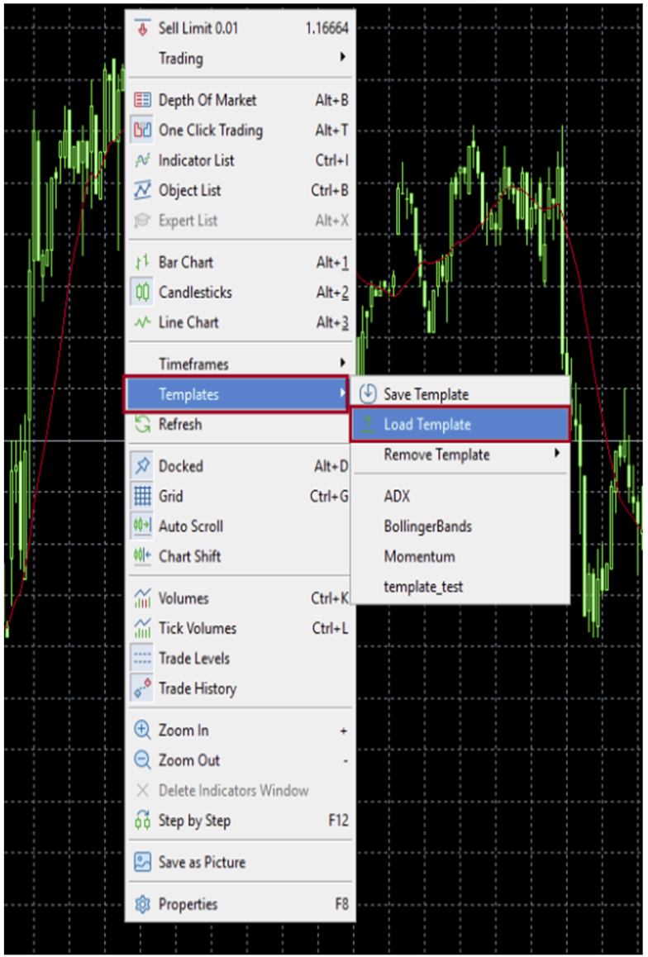Apply the BollingerBands template
The width and height of the screenshot is (648, 957).
pos(427,526)
